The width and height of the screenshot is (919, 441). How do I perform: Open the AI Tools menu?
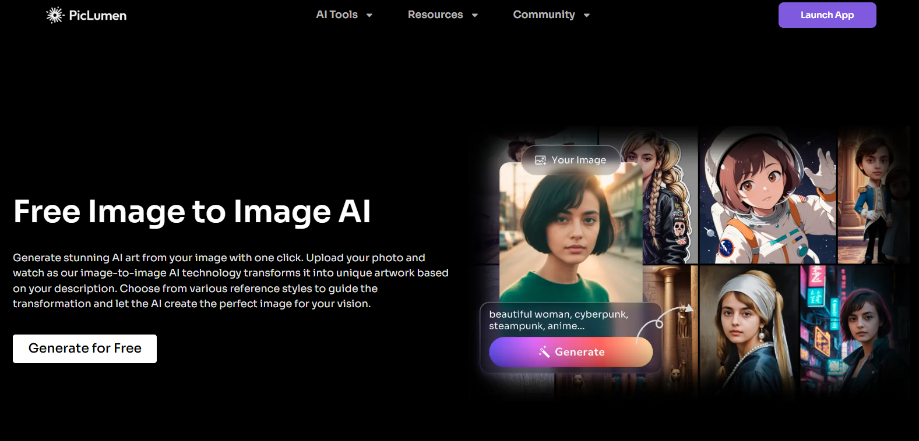337,15
